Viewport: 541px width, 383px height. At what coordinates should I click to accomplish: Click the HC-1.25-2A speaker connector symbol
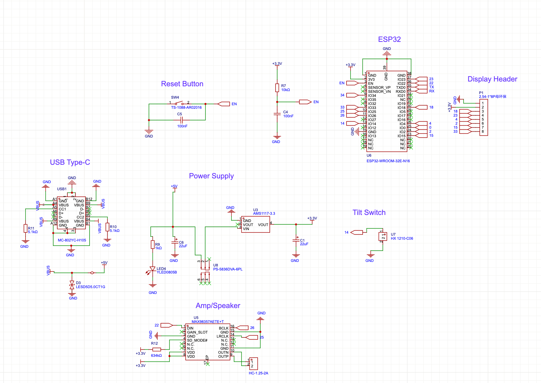click(x=253, y=364)
